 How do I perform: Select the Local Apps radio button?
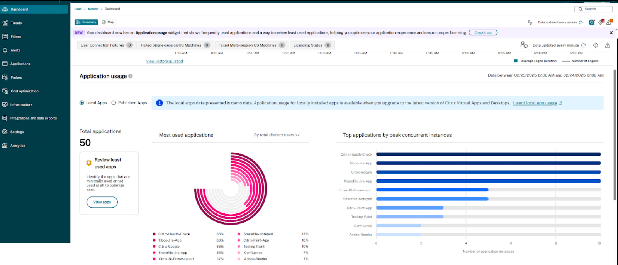[82, 103]
